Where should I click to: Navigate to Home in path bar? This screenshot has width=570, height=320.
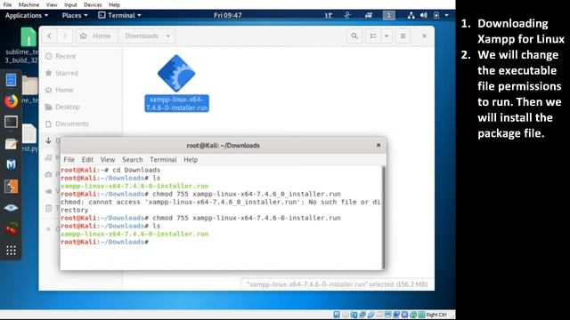(x=96, y=36)
